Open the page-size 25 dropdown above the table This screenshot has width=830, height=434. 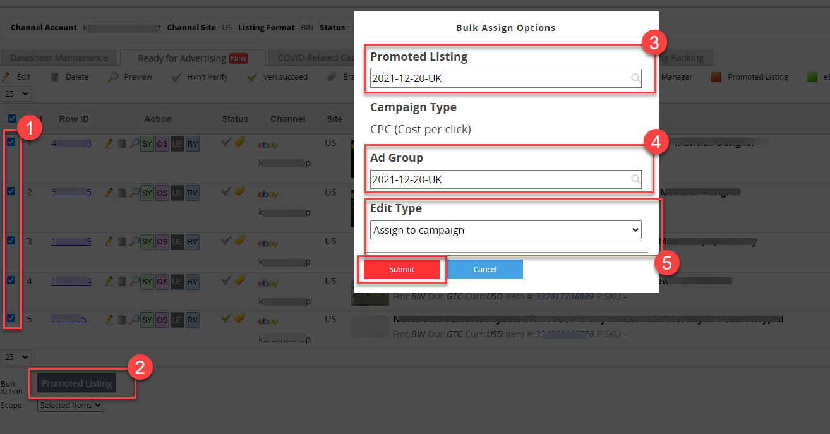[x=16, y=93]
